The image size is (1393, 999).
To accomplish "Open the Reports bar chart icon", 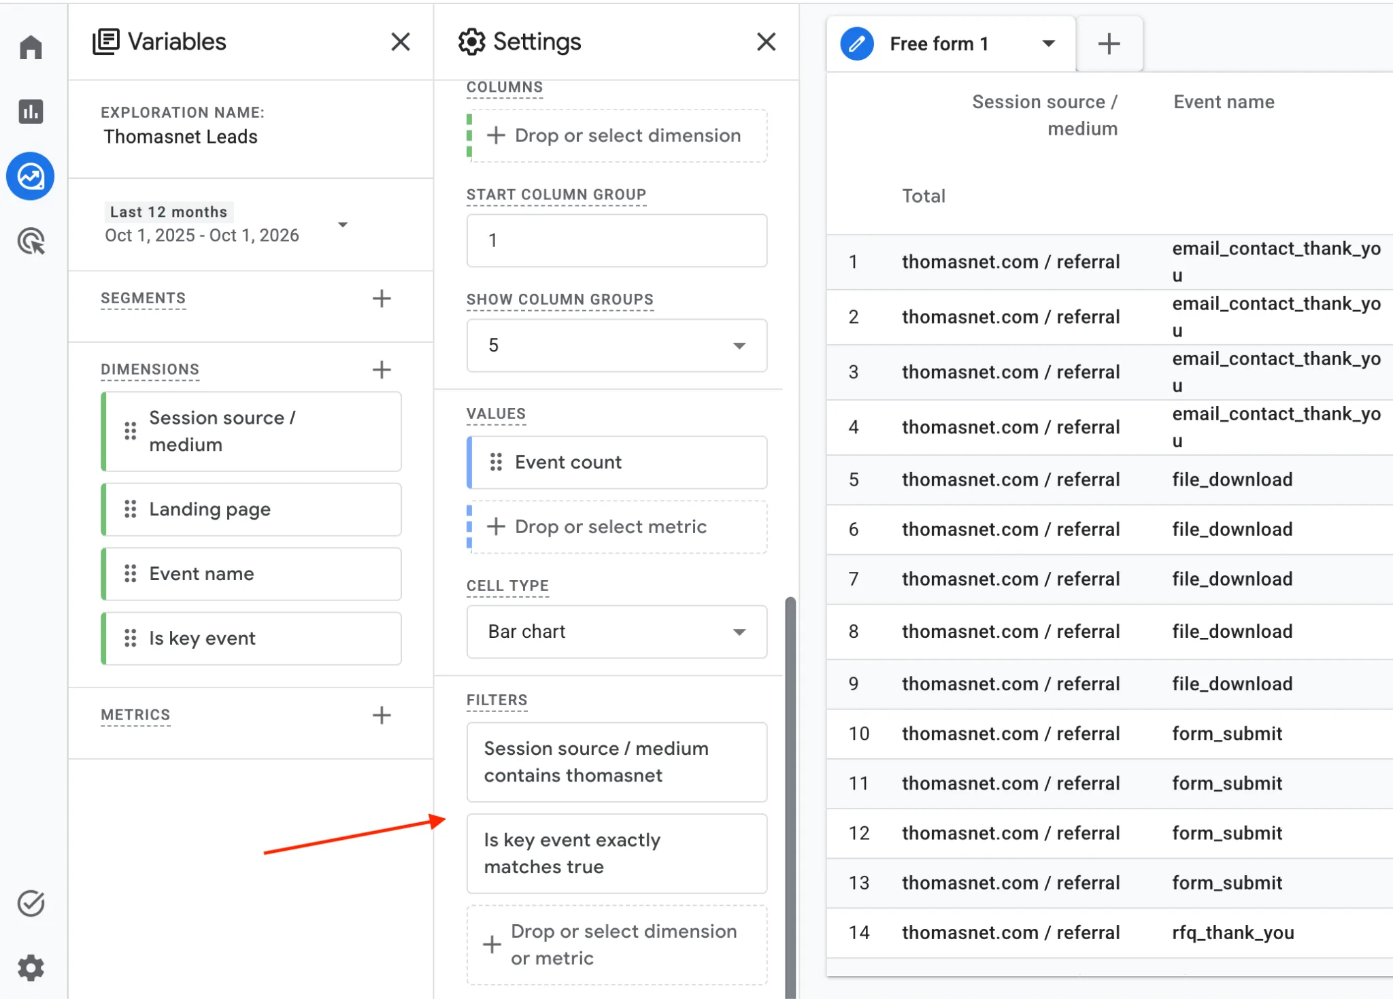I will pos(31,111).
